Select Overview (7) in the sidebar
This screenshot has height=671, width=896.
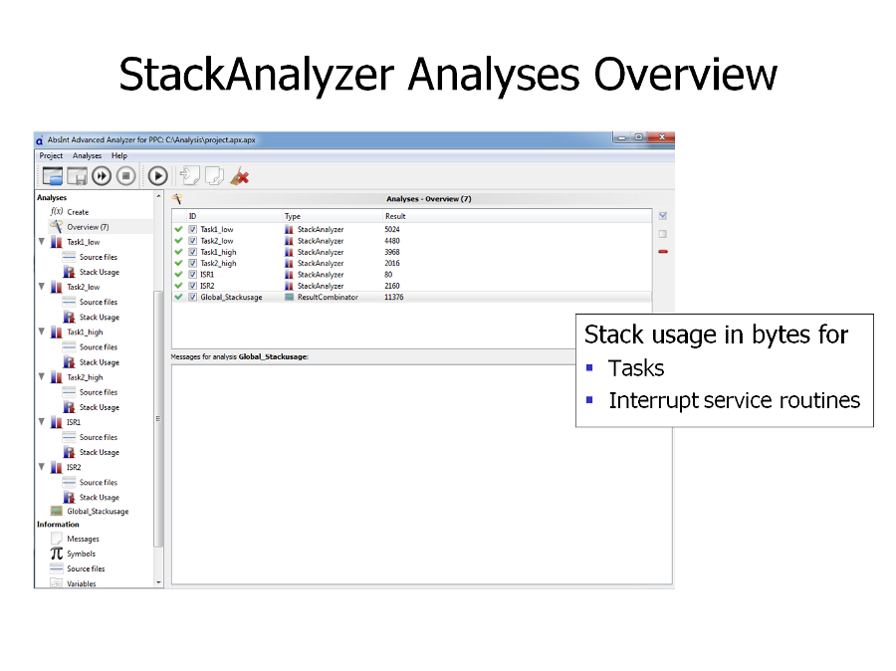point(88,227)
